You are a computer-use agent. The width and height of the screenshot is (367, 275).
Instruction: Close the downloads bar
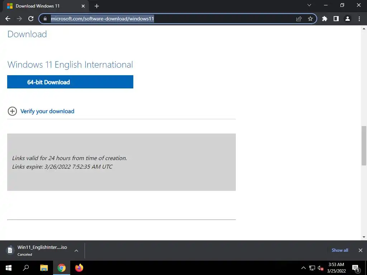click(361, 250)
